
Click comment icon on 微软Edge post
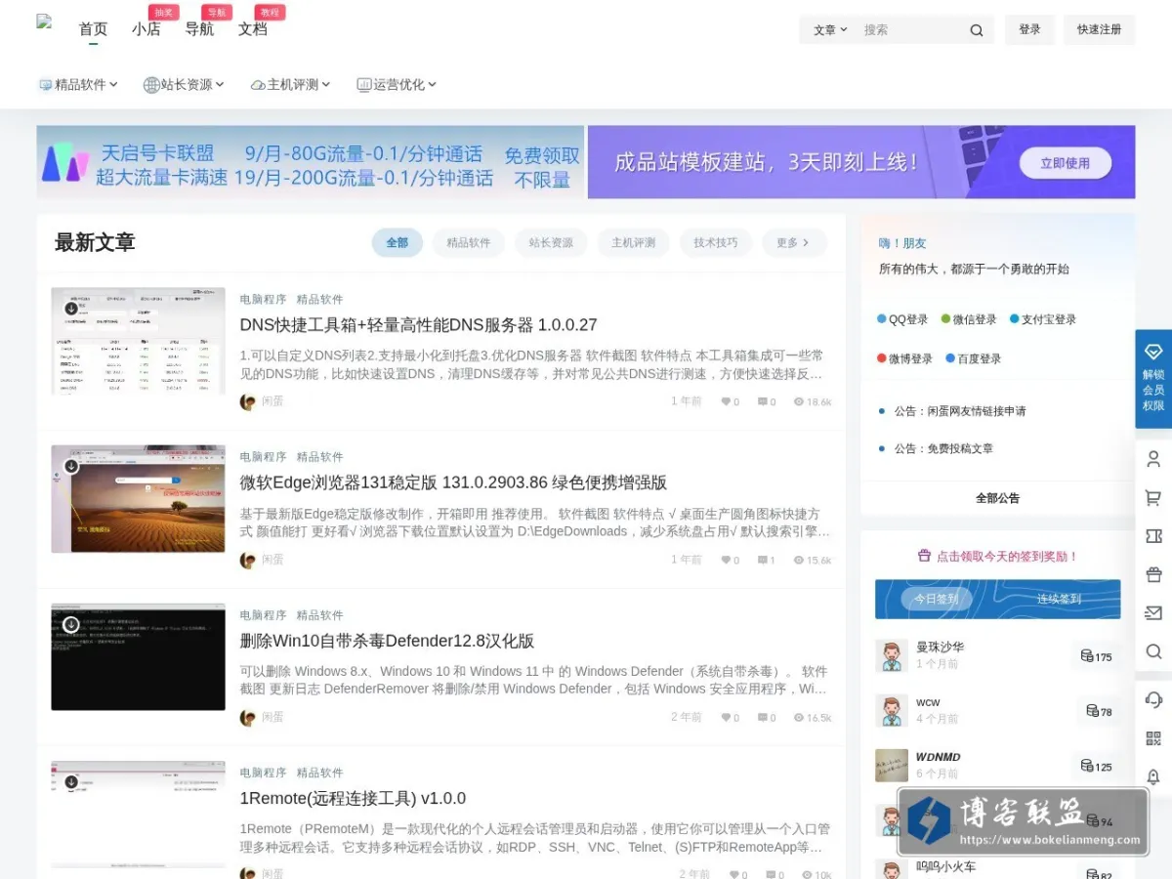coord(763,560)
